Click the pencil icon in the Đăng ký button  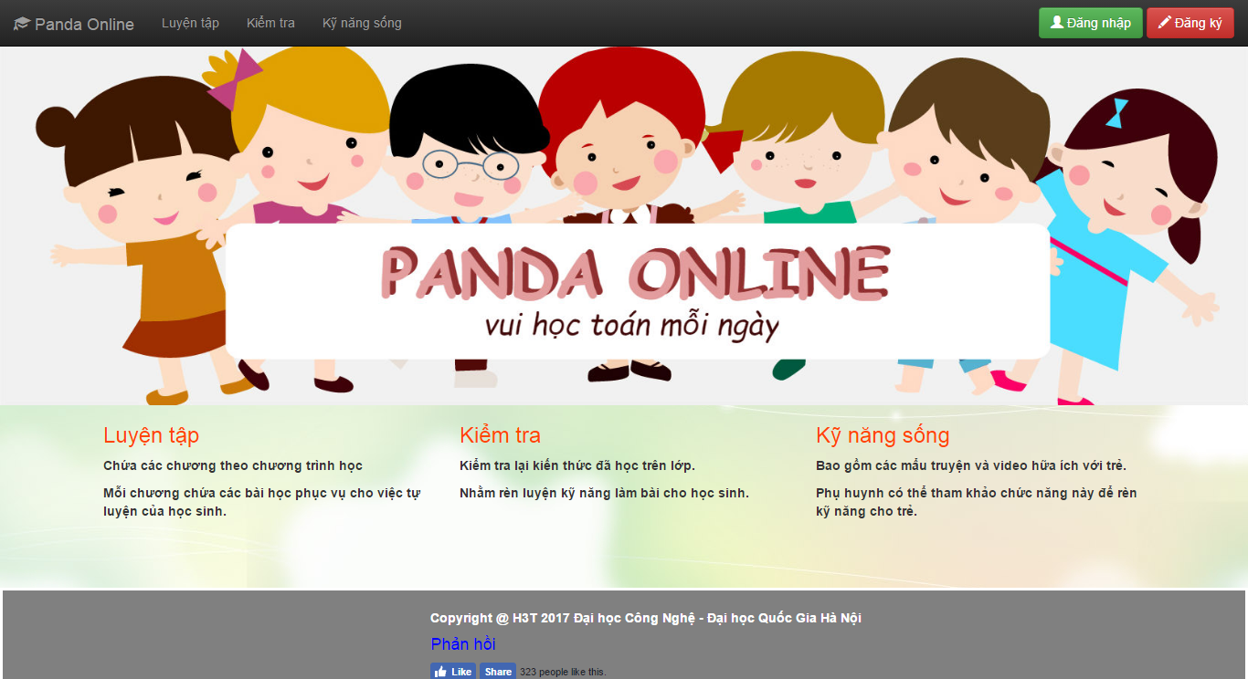[1164, 23]
